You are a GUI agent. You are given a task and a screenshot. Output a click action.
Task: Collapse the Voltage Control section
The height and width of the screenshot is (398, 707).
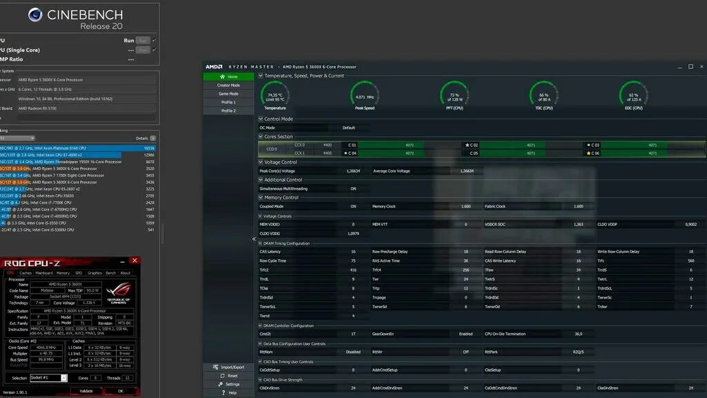(x=260, y=162)
